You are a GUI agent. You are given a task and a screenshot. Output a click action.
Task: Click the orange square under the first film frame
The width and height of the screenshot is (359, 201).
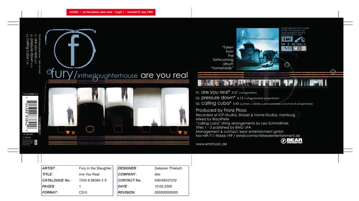[61, 129]
